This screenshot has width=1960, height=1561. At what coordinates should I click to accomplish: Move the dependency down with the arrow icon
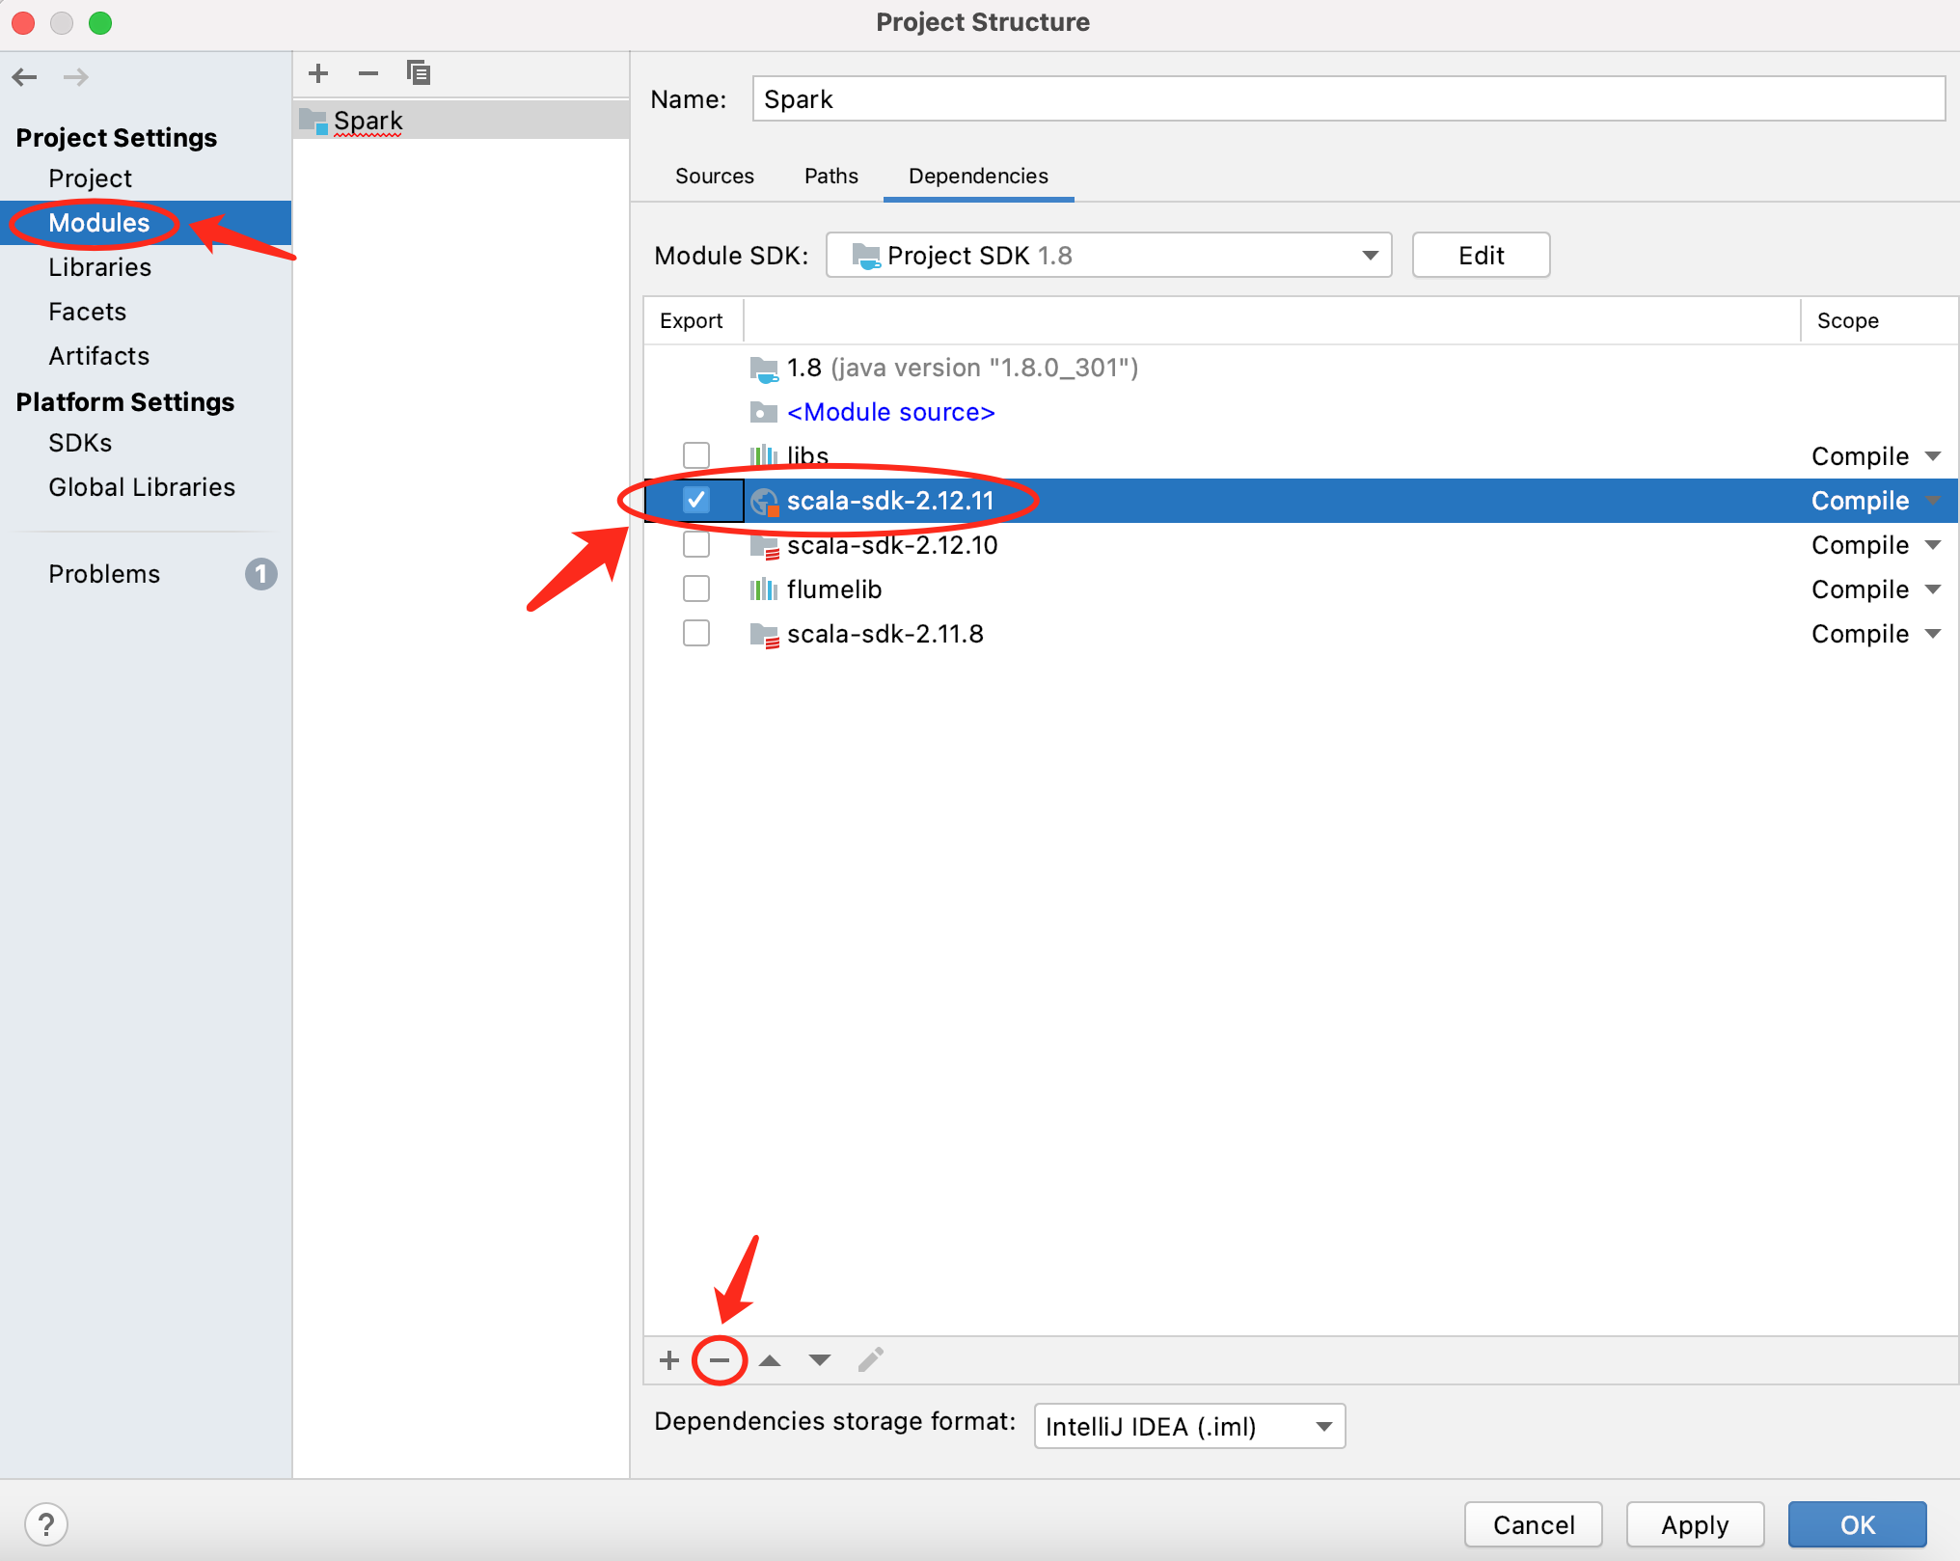820,1360
